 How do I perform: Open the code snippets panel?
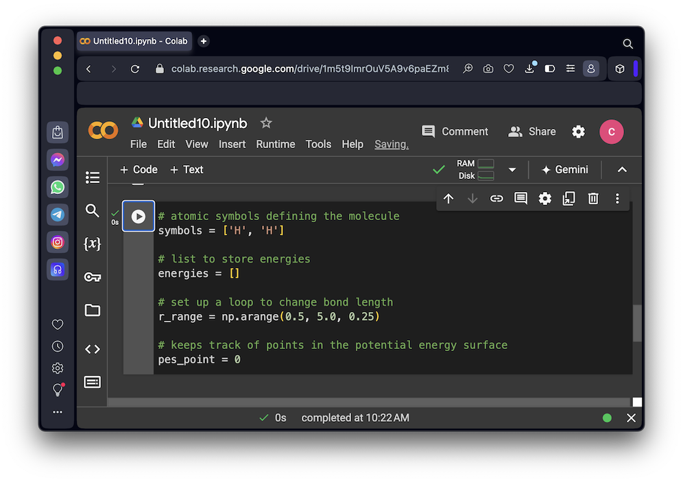click(x=93, y=349)
